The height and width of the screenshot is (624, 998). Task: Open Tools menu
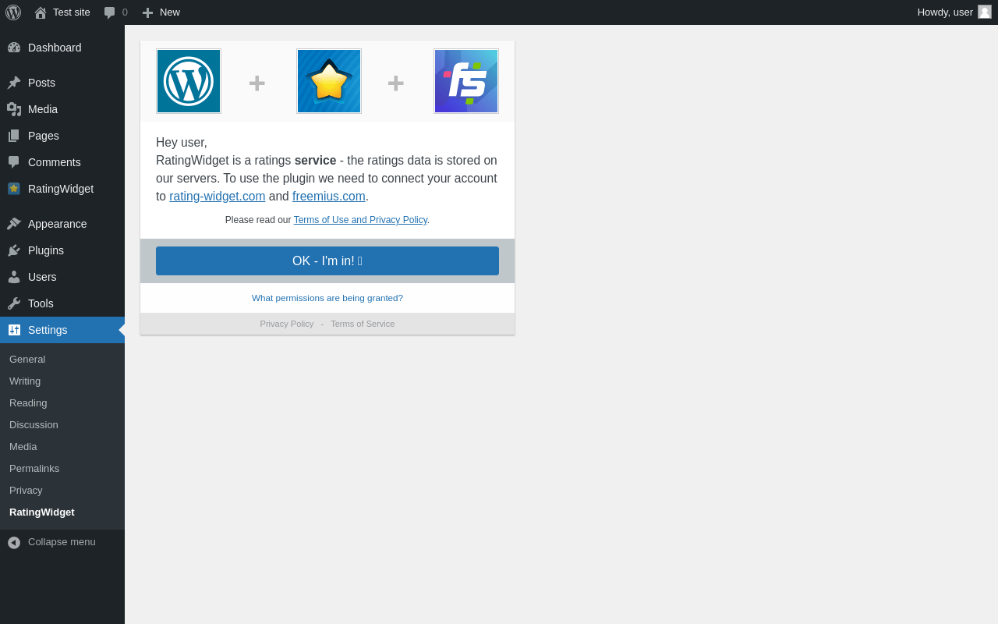(x=62, y=303)
